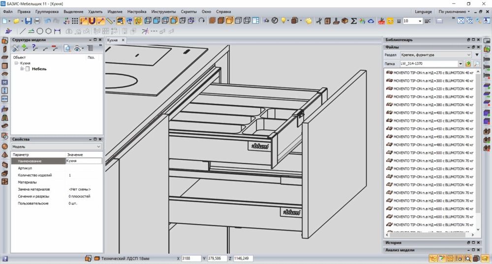Image resolution: width=492 pixels, height=264 pixels.
Task: Select the hexagon polygon drawing tool
Action: [x=49, y=31]
